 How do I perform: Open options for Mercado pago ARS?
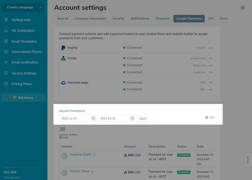pyautogui.click(x=211, y=82)
